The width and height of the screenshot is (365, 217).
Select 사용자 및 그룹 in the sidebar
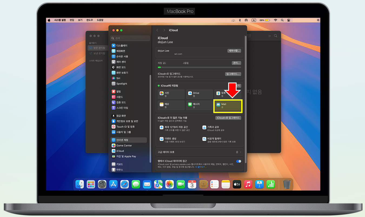tap(121, 132)
